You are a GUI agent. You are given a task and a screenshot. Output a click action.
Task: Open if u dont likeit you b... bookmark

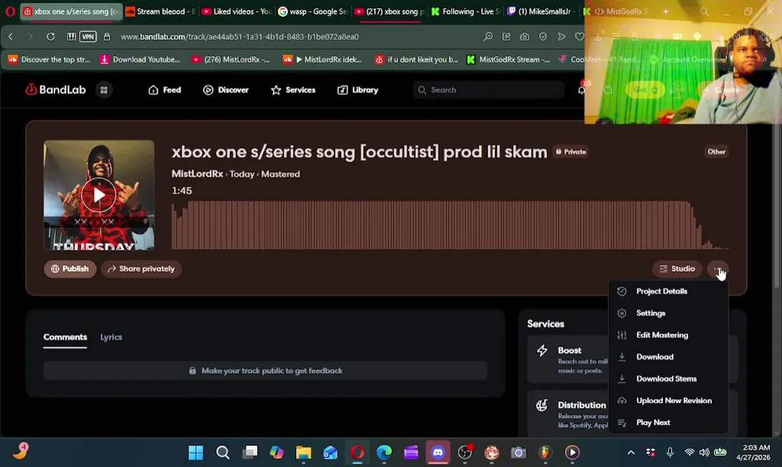tap(416, 60)
